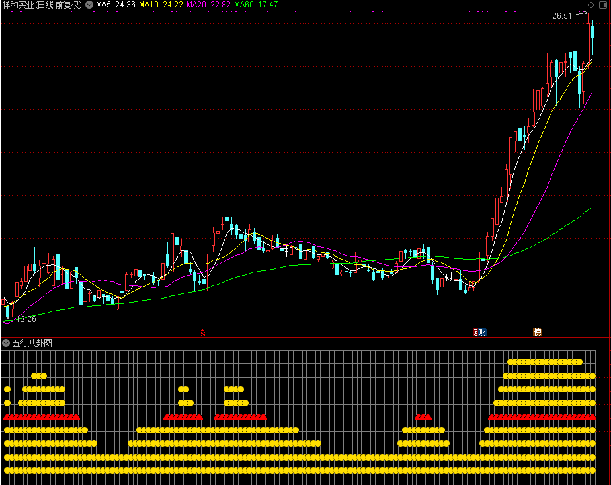Click the 祥和实业(日线.前复权) chart title
Screen dimensions: 611x485
42,5
